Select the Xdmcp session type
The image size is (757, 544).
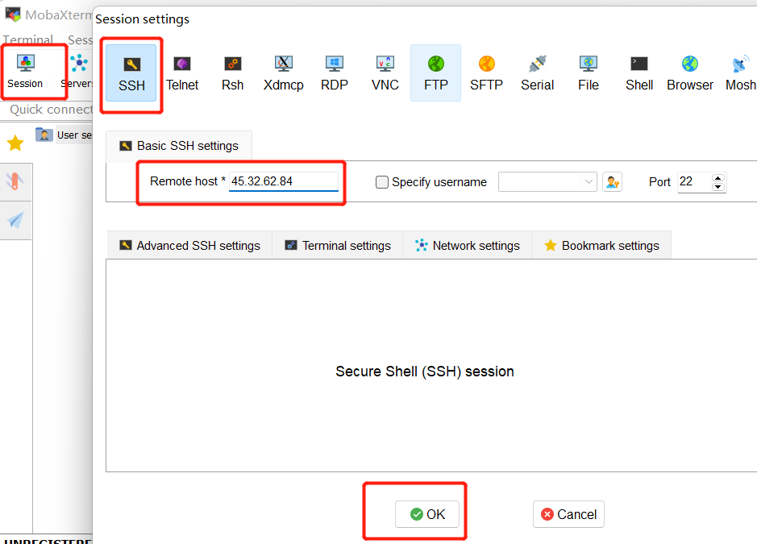click(284, 73)
